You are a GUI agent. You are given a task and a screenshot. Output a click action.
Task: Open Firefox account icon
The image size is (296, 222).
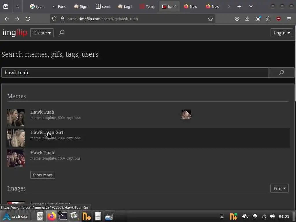point(258,19)
